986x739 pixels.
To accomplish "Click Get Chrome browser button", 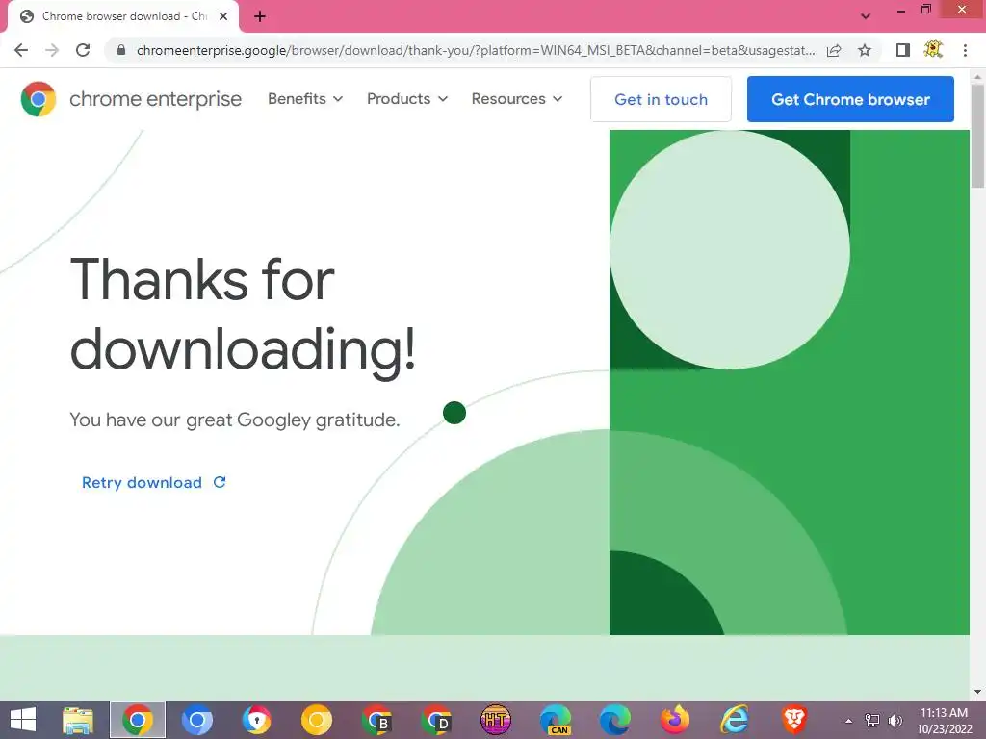I will tap(850, 99).
